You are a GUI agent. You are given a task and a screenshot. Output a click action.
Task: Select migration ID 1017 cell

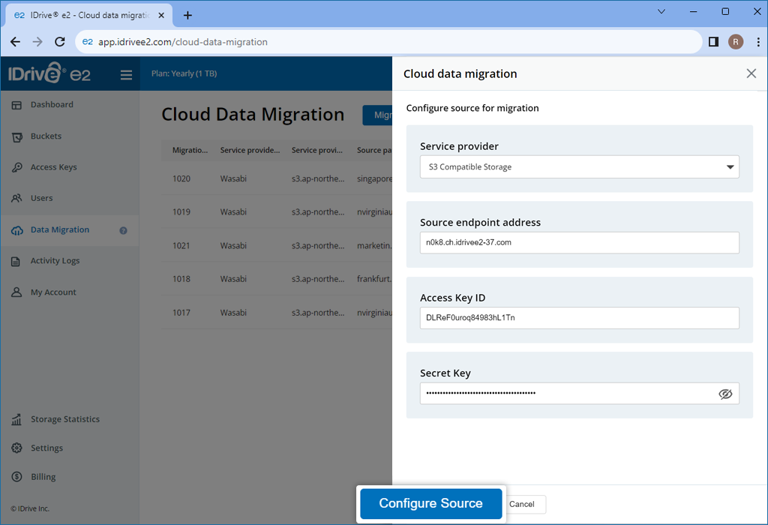[x=181, y=313]
